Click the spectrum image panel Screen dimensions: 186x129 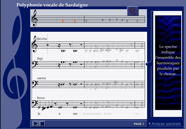[168, 62]
